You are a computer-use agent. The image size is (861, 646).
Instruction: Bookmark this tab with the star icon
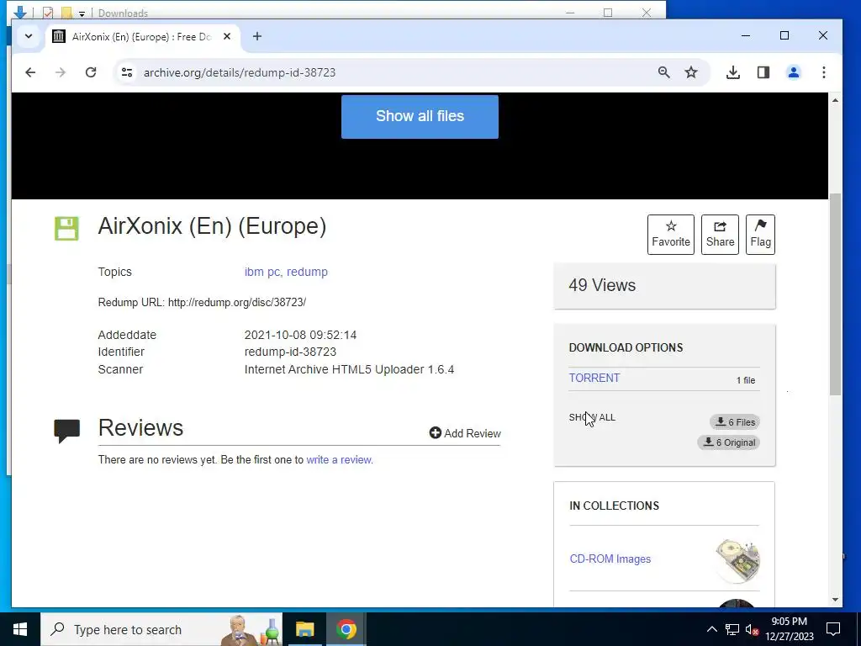(x=691, y=72)
